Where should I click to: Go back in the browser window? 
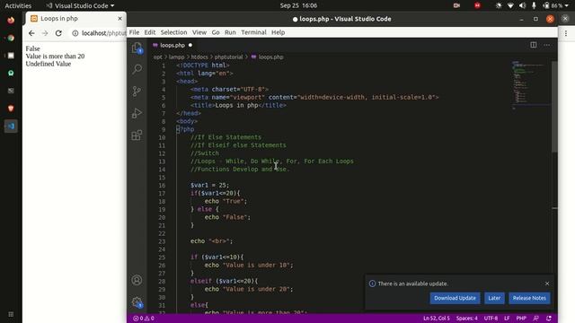pos(31,33)
